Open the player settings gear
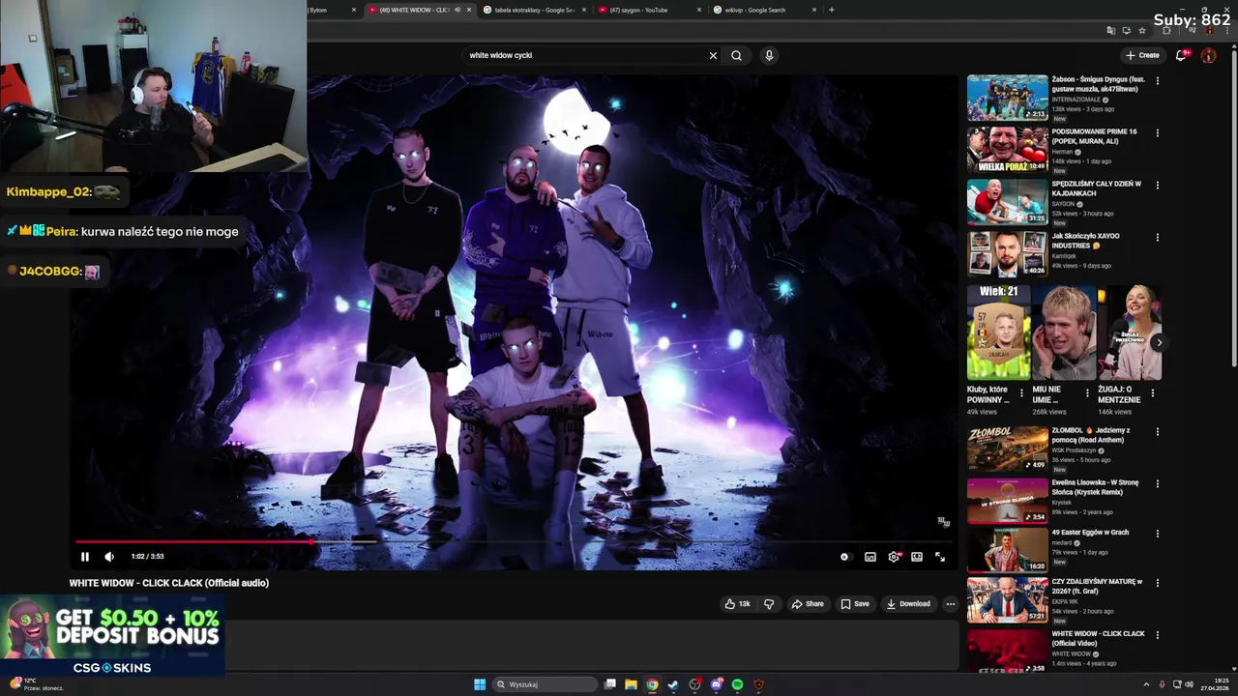1238x696 pixels. (894, 557)
